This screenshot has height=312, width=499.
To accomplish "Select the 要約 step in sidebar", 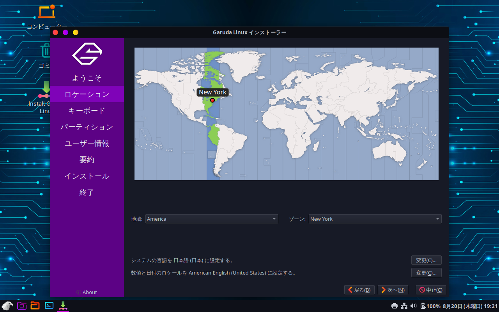I will (87, 160).
